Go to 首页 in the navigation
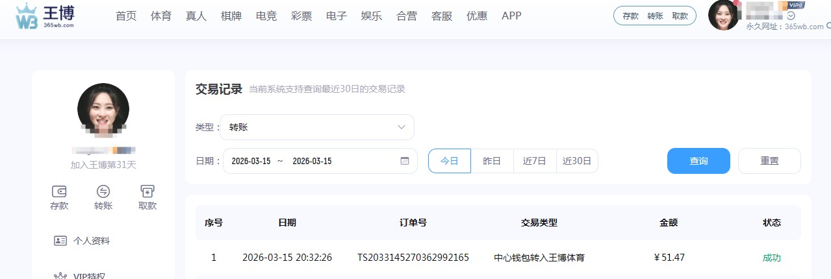Screen dimensions: 831x279 click(126, 16)
